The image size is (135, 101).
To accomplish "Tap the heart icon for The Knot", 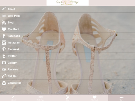I will pos(4,29).
